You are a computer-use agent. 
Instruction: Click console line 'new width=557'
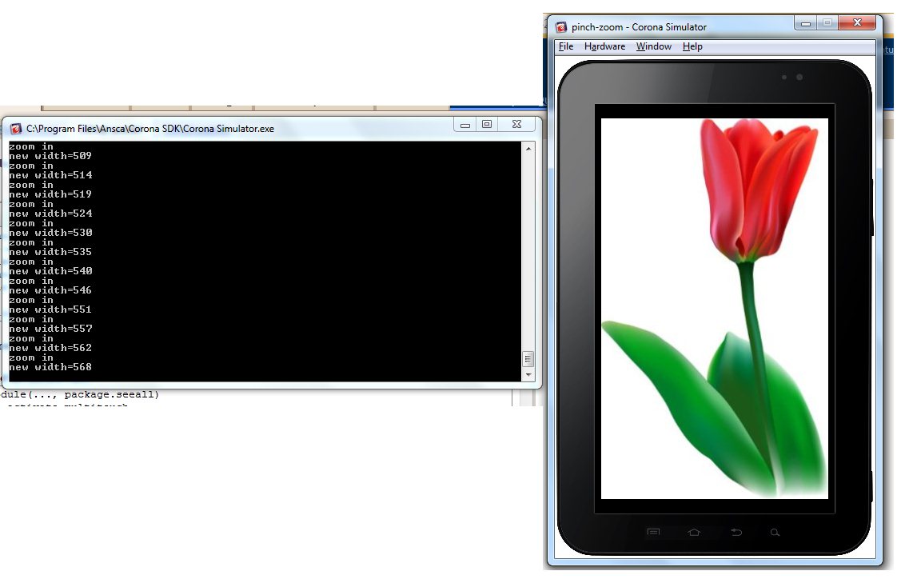[x=50, y=329]
